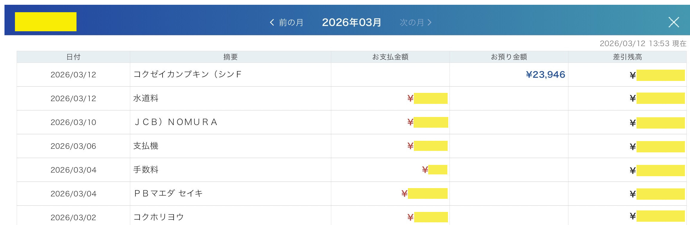The height and width of the screenshot is (225, 690).
Task: Click the 2026年03月 month heading
Action: tap(351, 22)
